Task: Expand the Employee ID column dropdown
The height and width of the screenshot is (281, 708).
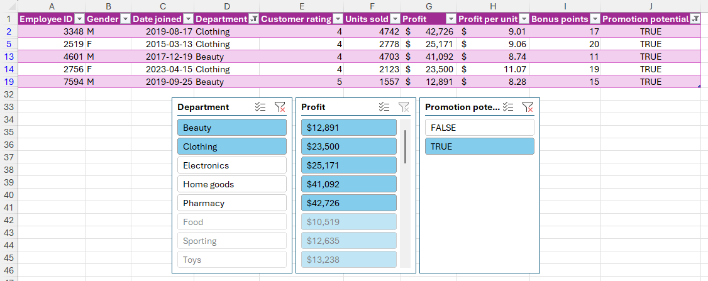Action: (x=79, y=19)
